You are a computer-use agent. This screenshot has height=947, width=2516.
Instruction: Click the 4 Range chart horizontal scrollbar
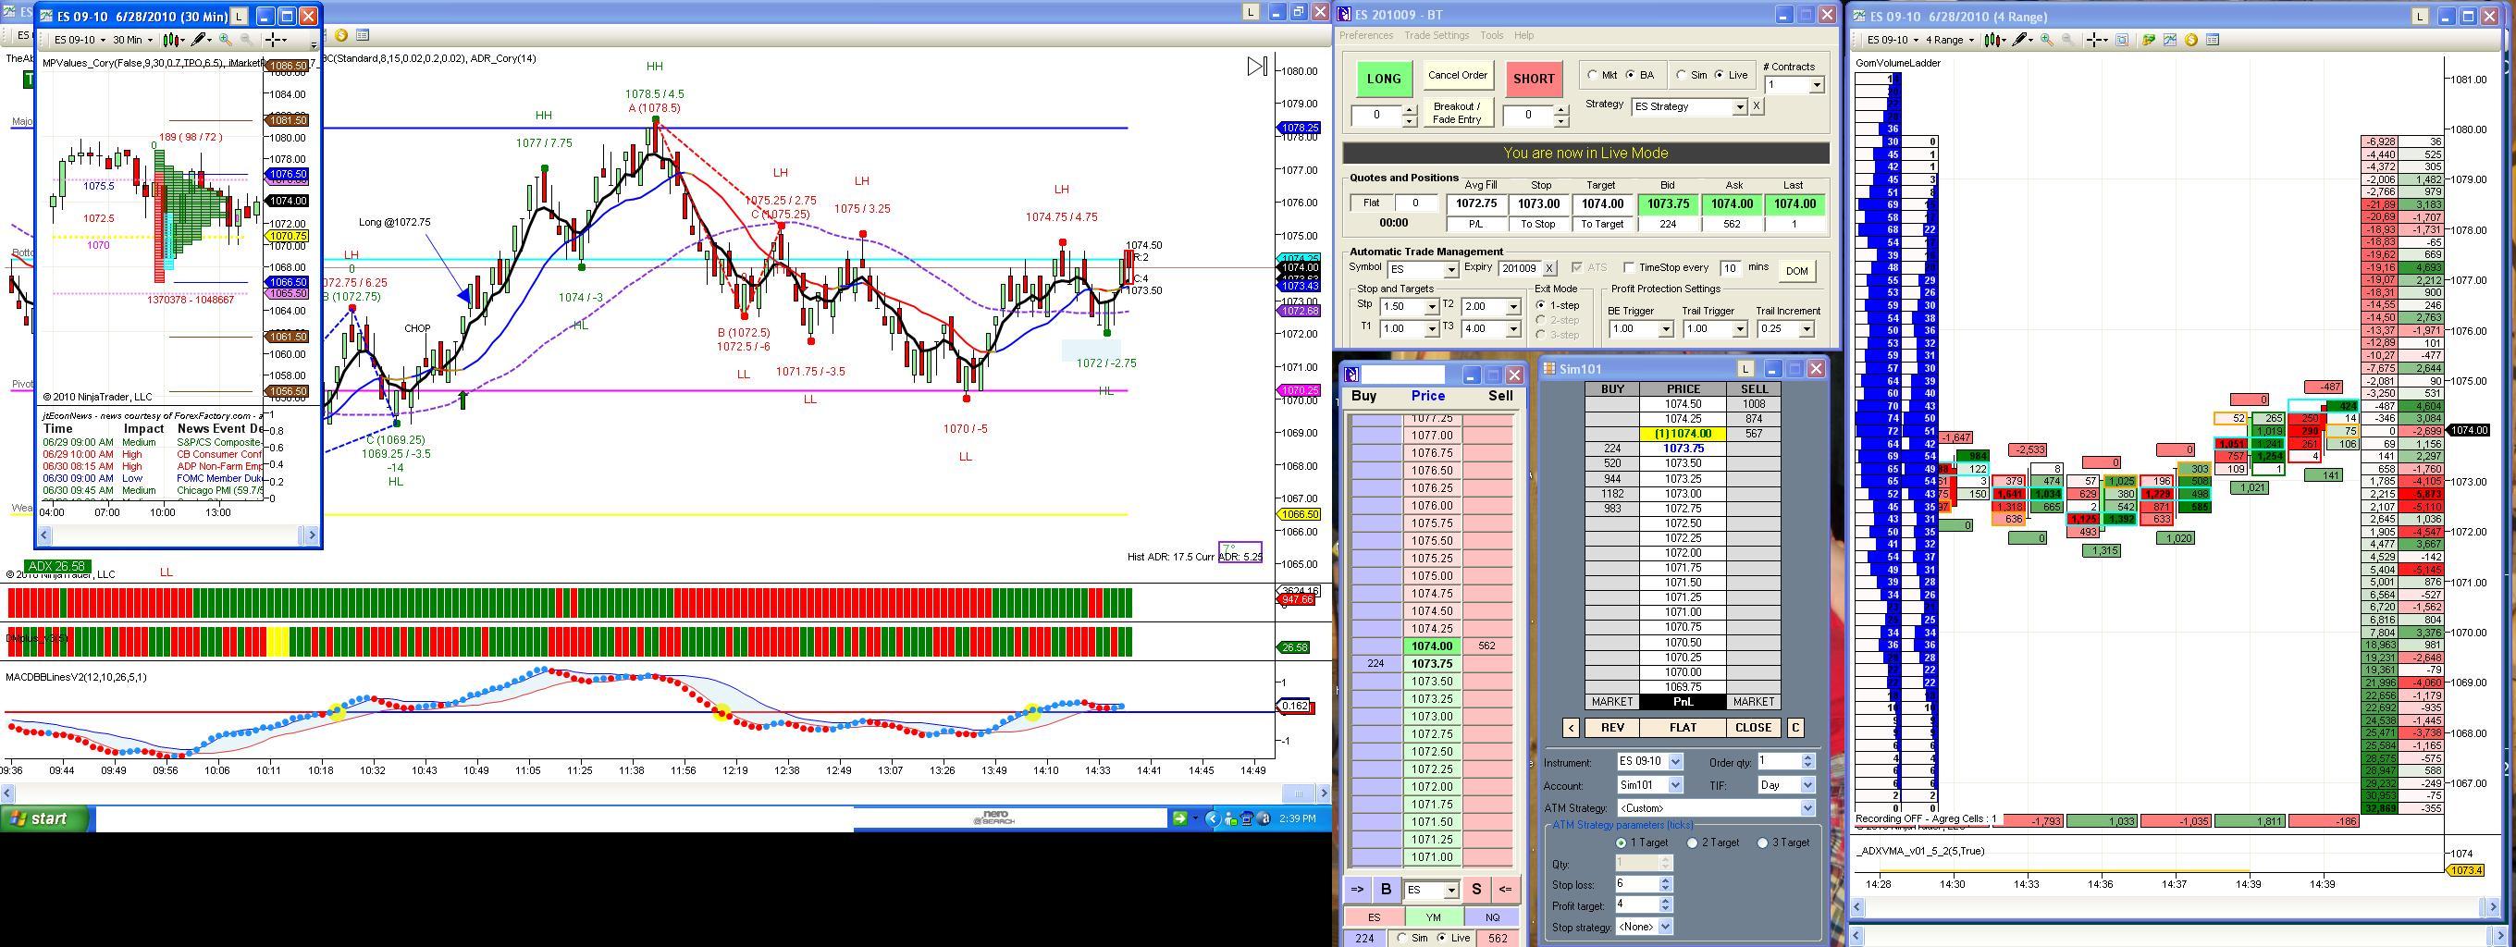(x=2177, y=907)
